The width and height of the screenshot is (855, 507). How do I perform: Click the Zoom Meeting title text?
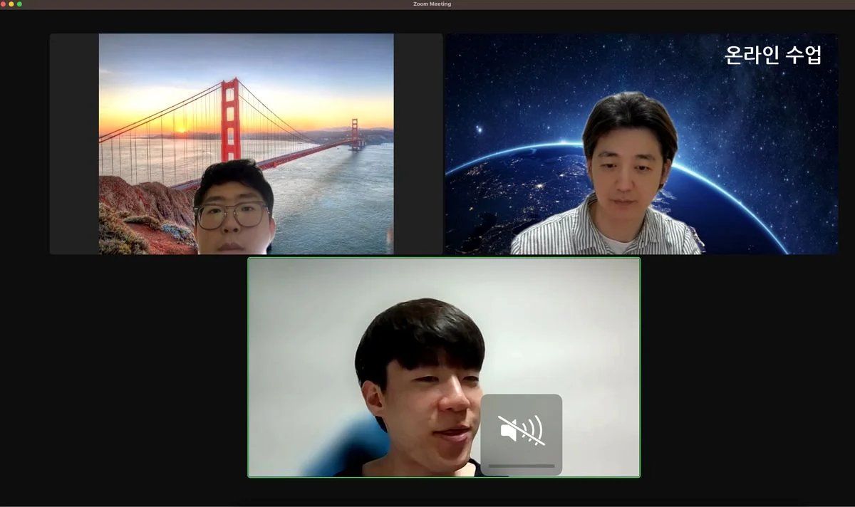(432, 4)
